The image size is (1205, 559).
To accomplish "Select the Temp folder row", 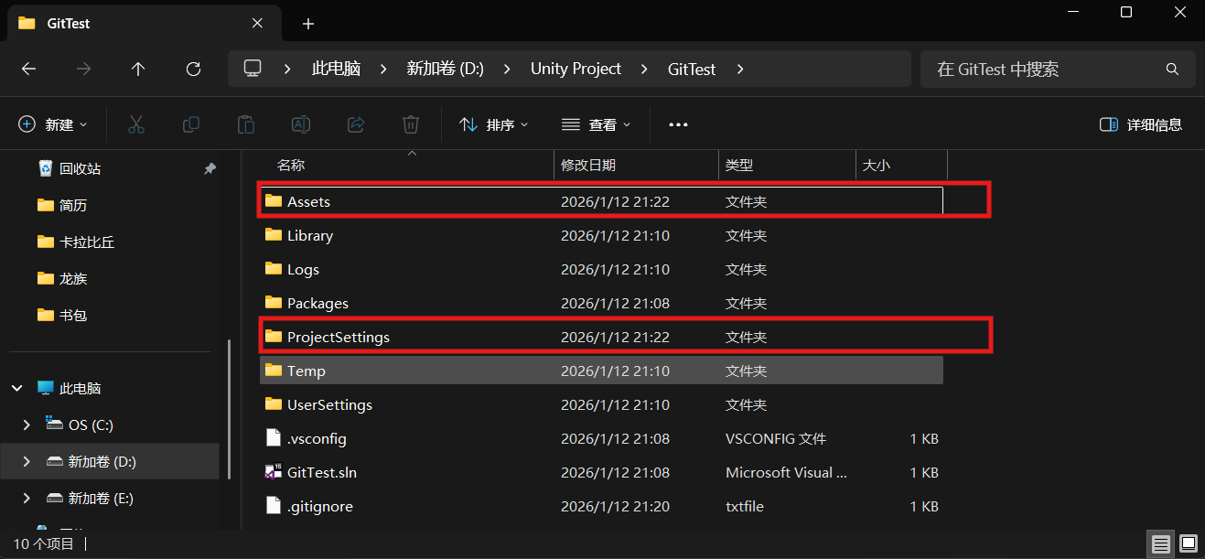I will 600,371.
